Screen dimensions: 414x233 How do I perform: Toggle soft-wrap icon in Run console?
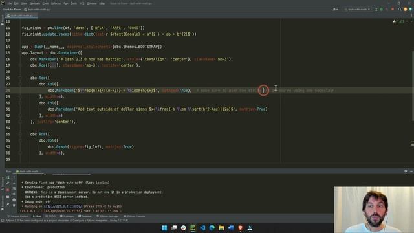14,188
